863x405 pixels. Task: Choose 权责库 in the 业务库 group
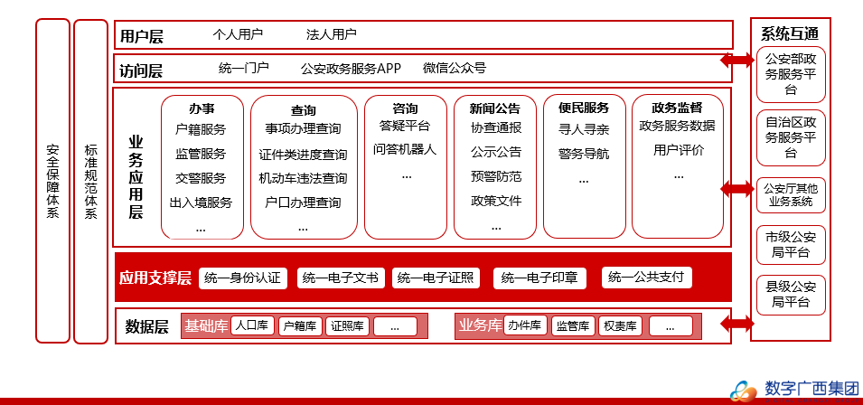pyautogui.click(x=620, y=326)
